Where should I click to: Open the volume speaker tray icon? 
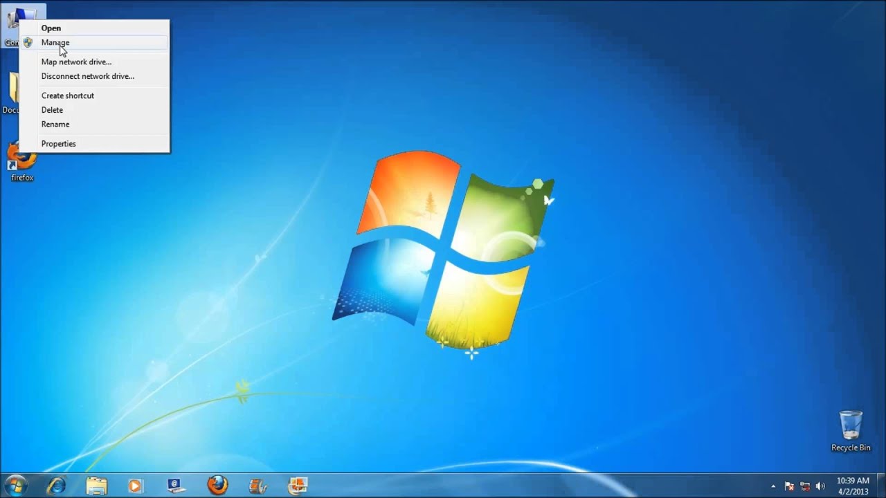[x=821, y=486]
